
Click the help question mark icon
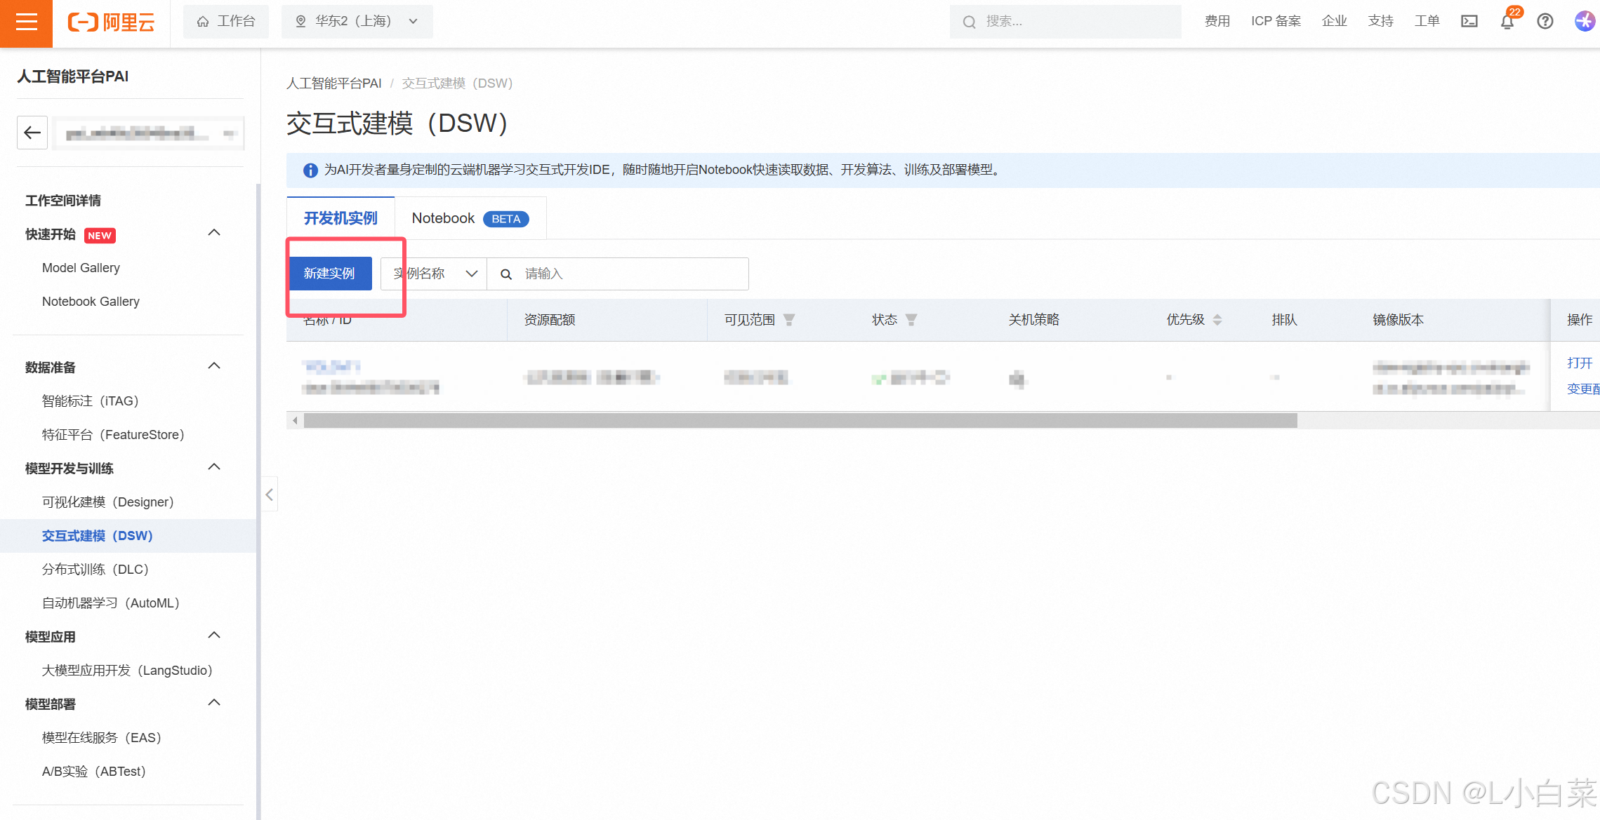pyautogui.click(x=1545, y=22)
